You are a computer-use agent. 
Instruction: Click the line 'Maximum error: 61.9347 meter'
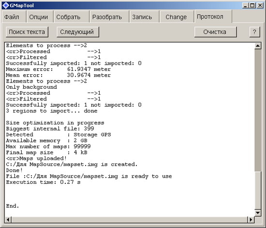click(x=58, y=69)
